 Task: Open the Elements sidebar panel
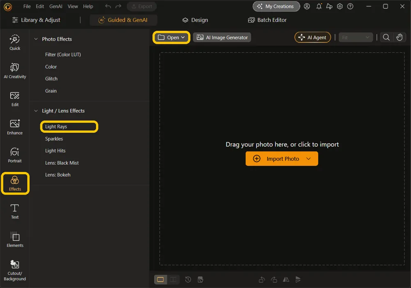[15, 239]
